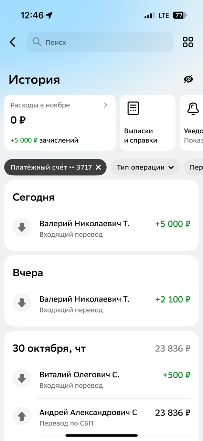Tap incoming arrow icon for Виталий Олегович С.
This screenshot has width=203, height=441.
click(22, 378)
